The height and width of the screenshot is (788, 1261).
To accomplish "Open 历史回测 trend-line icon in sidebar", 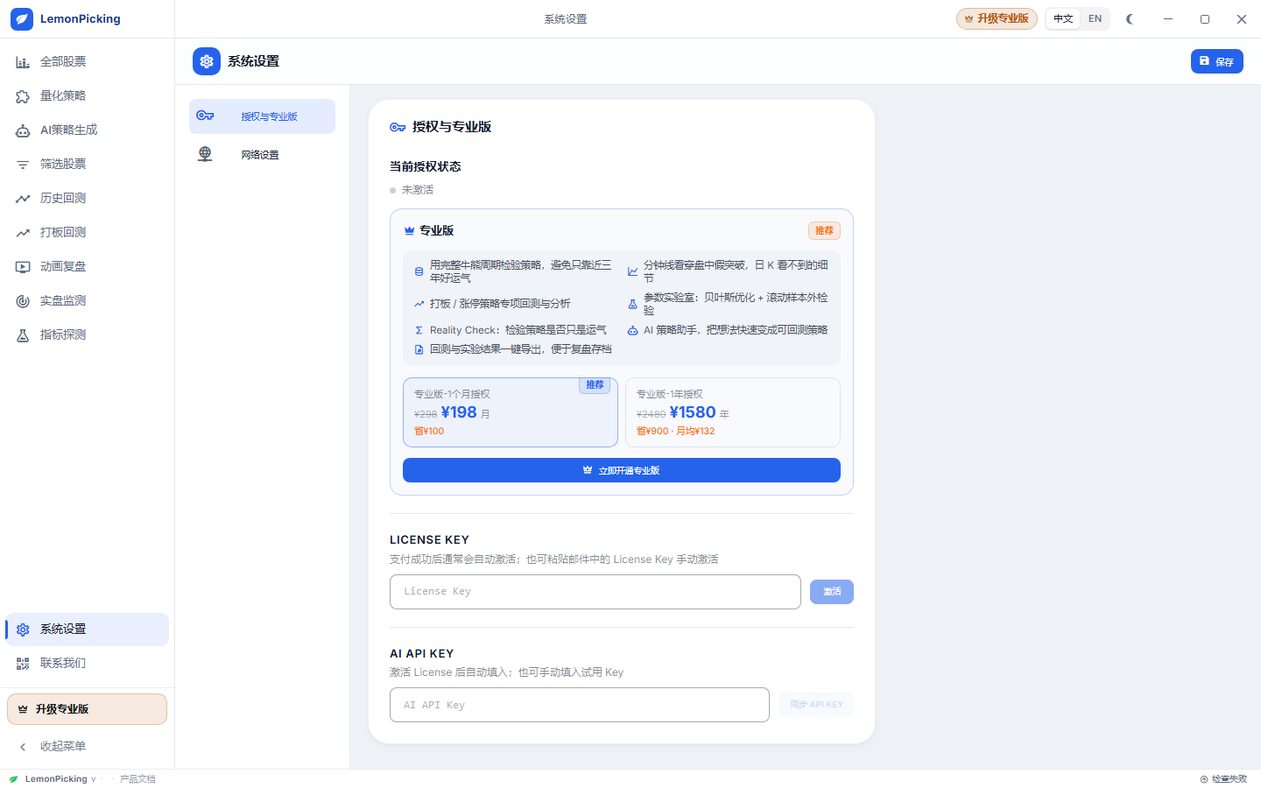I will click(x=23, y=199).
